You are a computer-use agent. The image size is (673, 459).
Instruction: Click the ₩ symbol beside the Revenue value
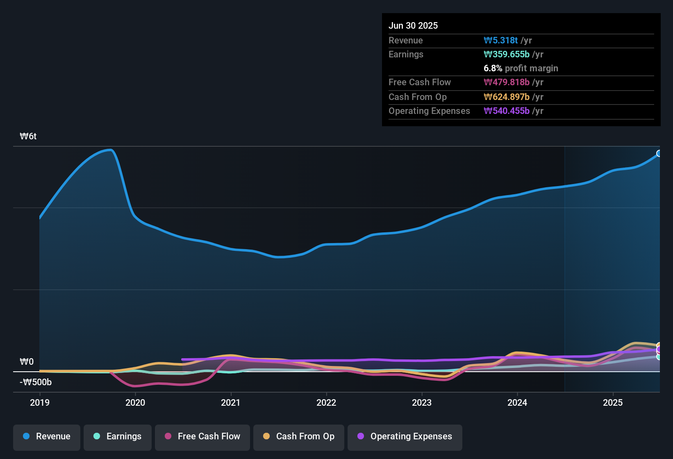[x=489, y=40]
